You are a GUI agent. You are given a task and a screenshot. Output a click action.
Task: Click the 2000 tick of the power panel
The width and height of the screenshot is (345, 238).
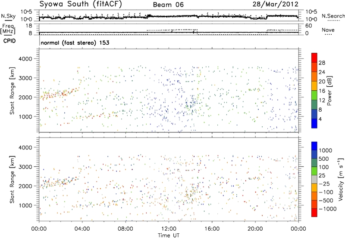tap(25, 97)
